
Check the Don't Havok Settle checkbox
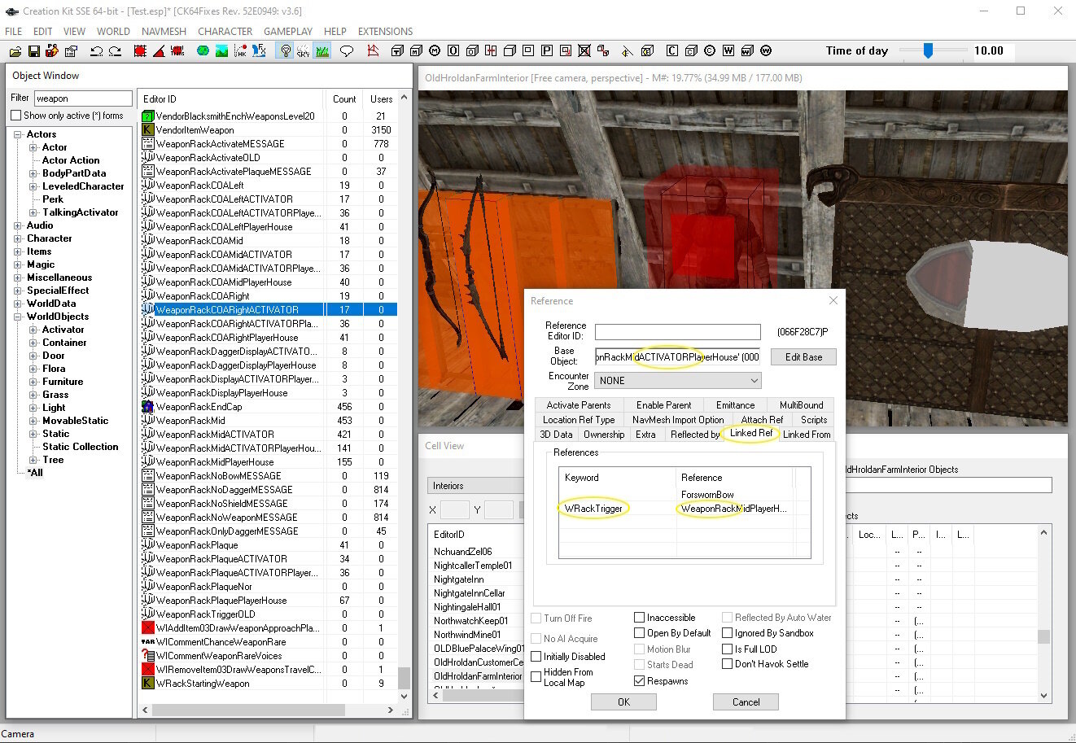pyautogui.click(x=727, y=664)
